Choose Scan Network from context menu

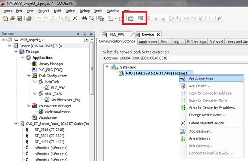pyautogui.click(x=211, y=139)
